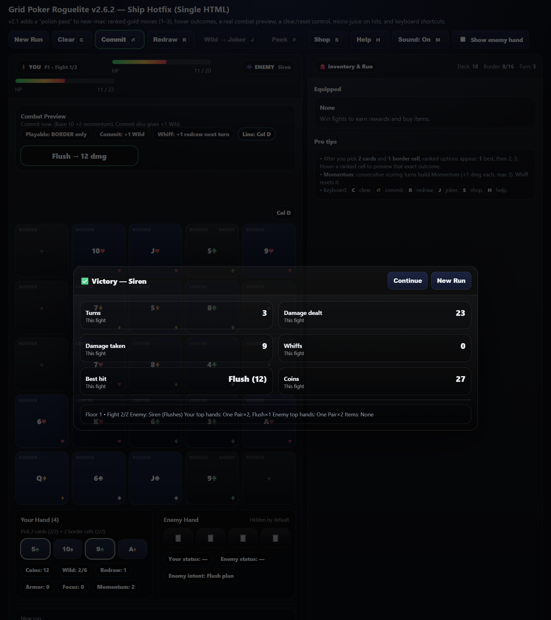
Task: Click the Deck: 18 counter
Action: 468,66
